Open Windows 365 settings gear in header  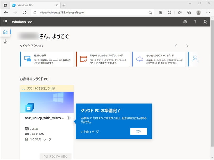point(185,22)
